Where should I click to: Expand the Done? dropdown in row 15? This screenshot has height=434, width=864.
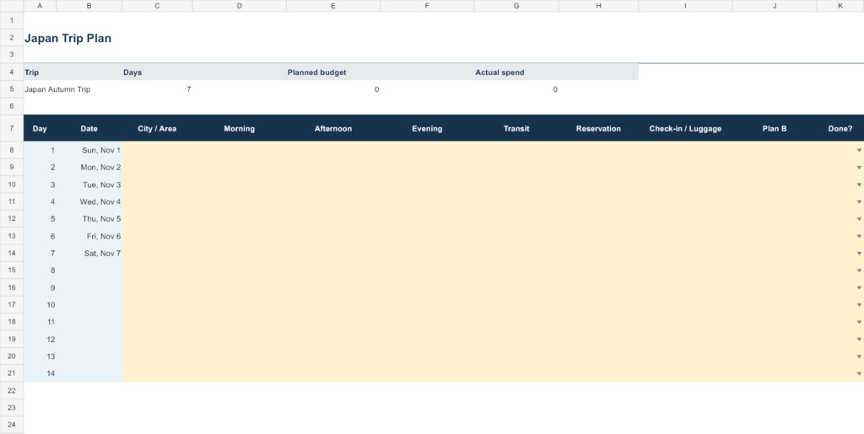[x=858, y=271]
